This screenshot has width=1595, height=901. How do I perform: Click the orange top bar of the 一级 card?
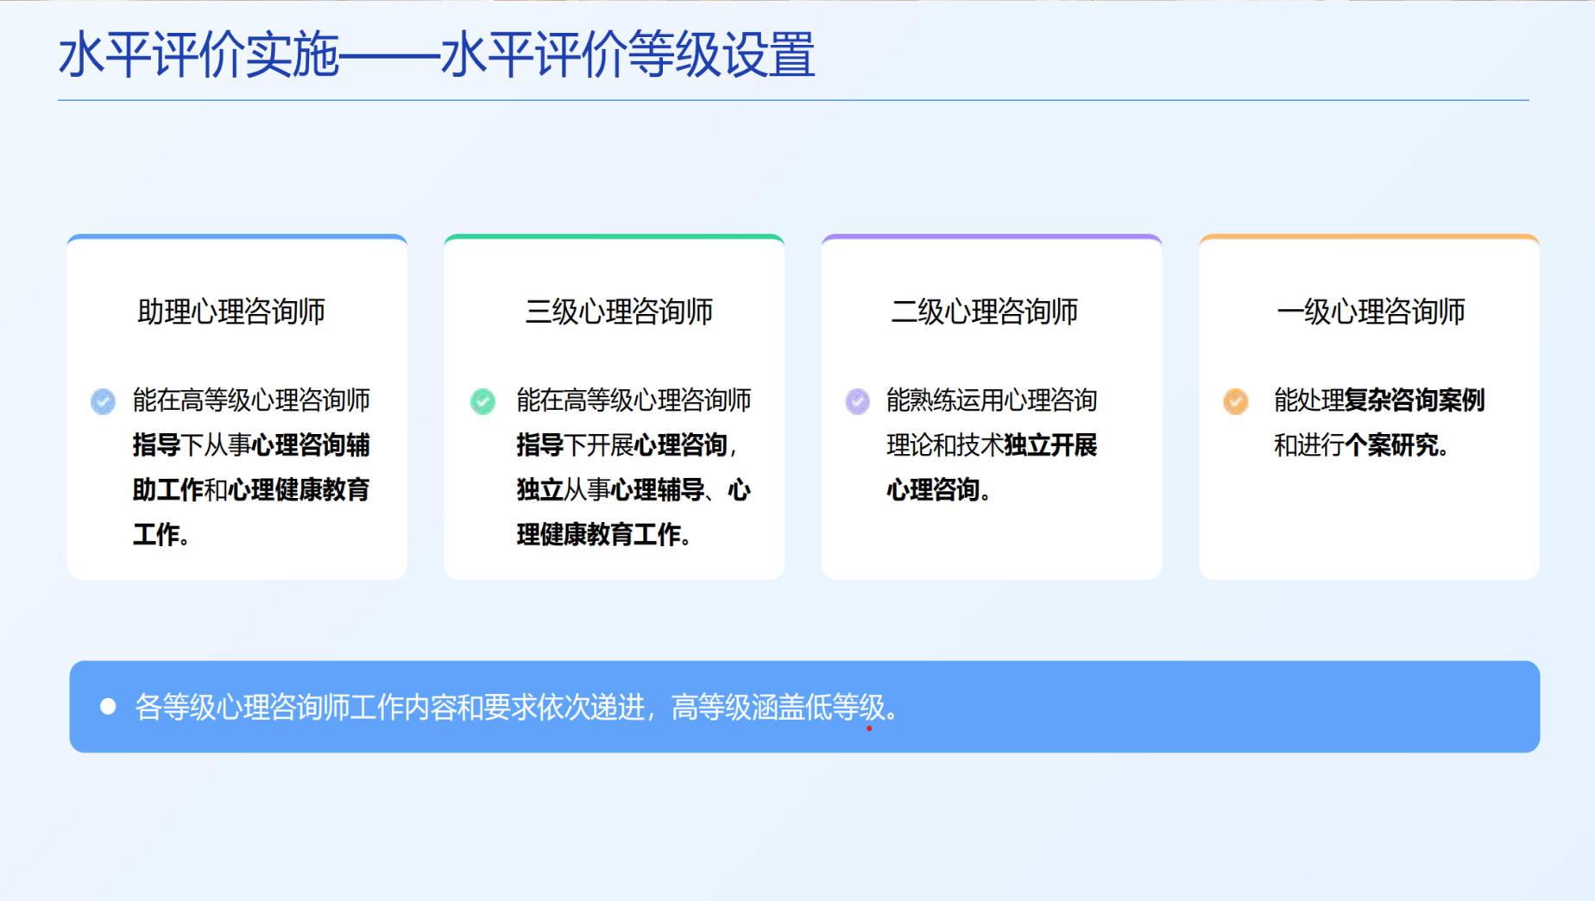tap(1369, 236)
